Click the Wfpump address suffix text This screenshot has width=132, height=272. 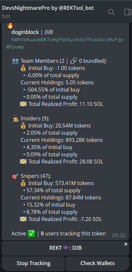(x=15, y=47)
